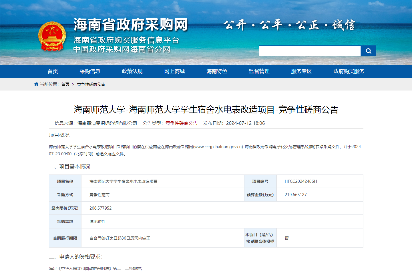Screen dimensions: 412x275
Task: Click the 竞争性磋商公告 breadcrumb link
Action: 91,84
